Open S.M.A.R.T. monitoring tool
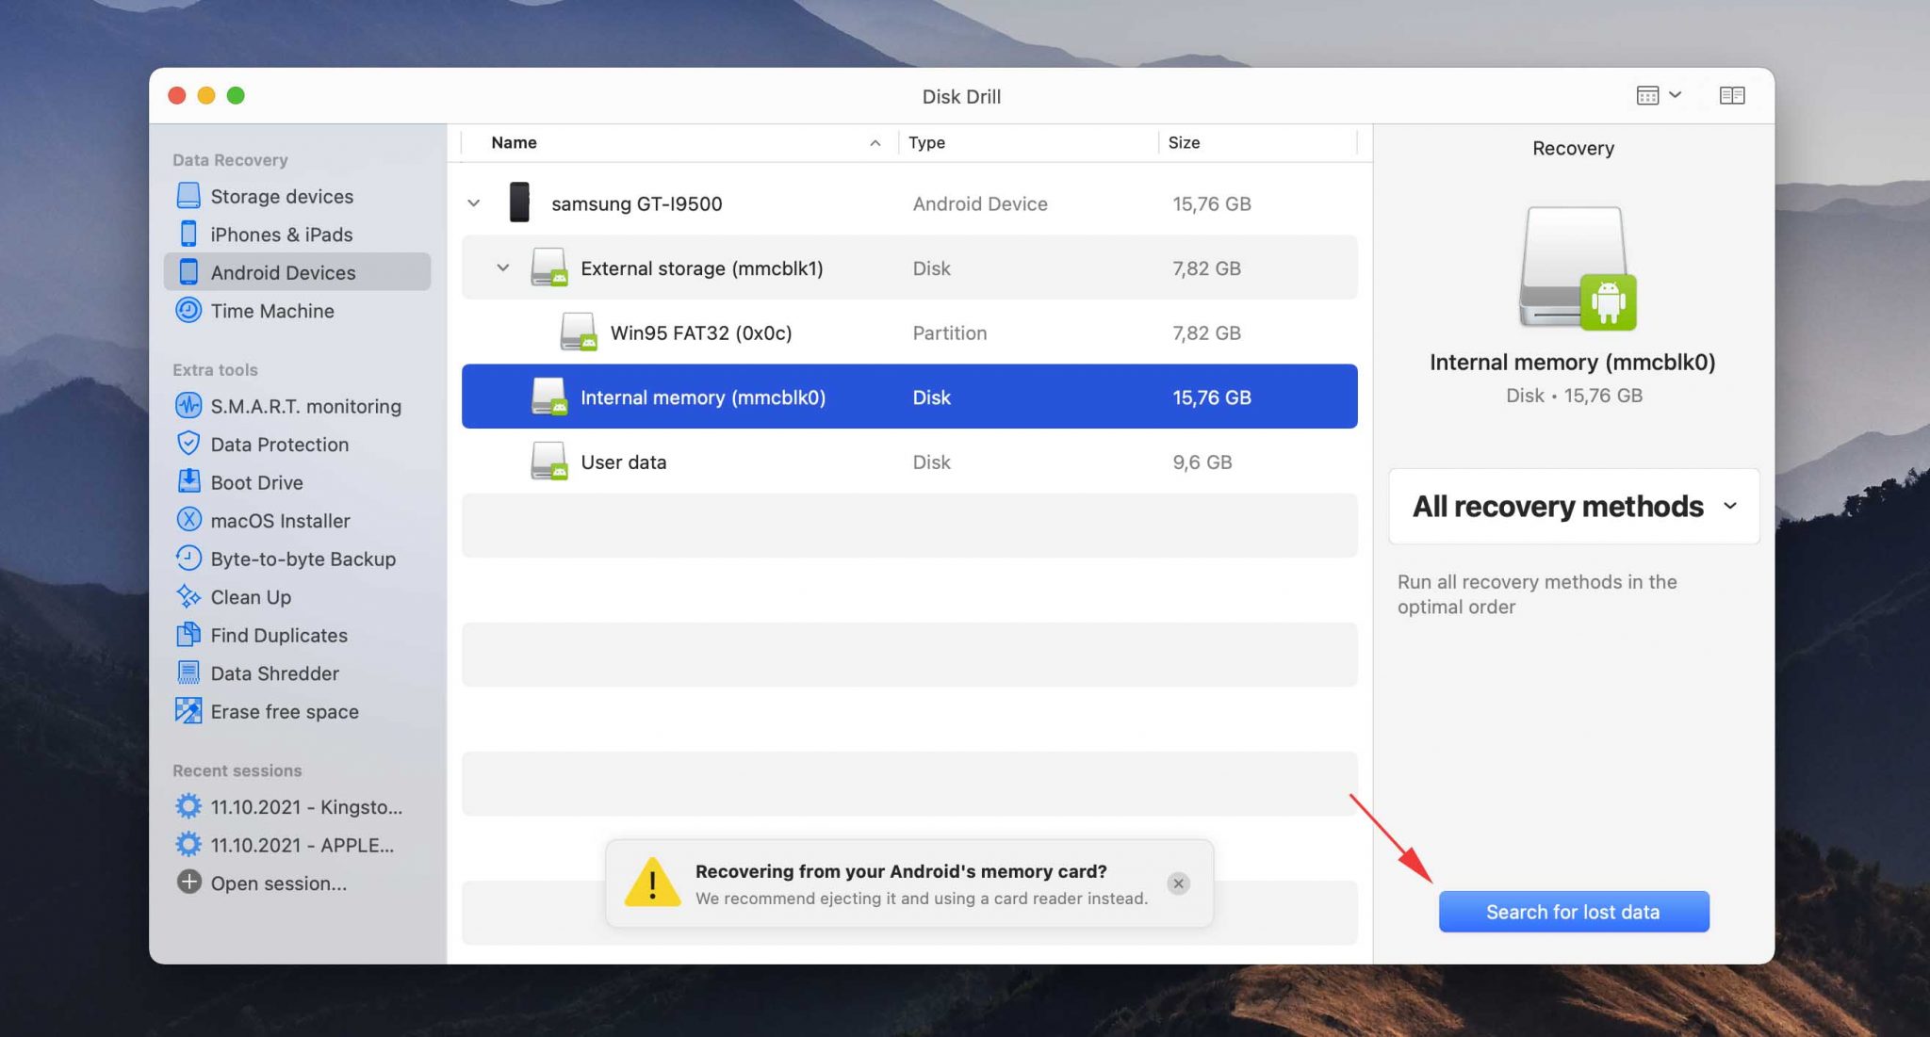The height and width of the screenshot is (1037, 1930). coord(297,406)
